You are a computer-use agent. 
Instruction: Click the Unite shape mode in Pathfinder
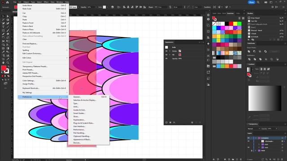pos(249,51)
